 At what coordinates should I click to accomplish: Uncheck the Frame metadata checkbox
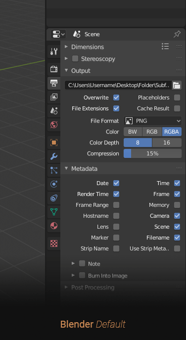(x=177, y=194)
